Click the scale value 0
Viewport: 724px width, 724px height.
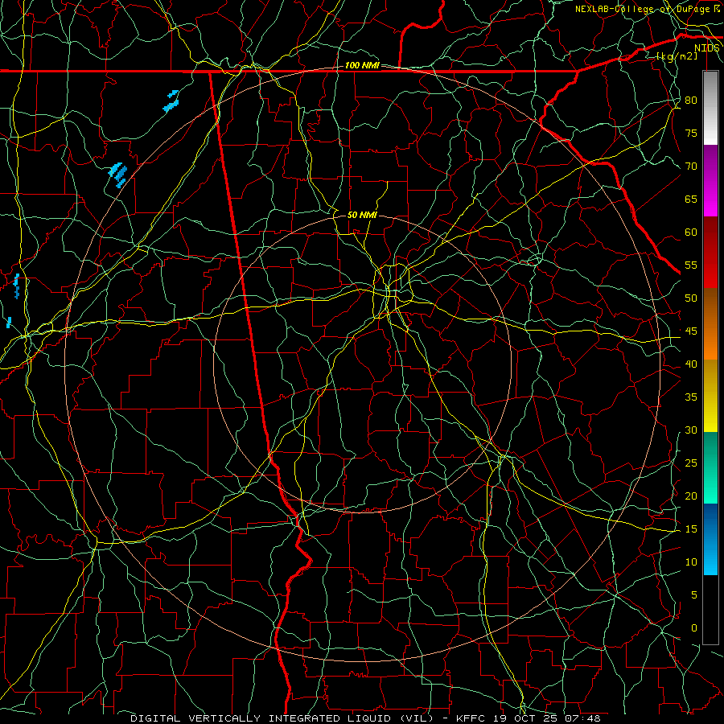point(694,628)
